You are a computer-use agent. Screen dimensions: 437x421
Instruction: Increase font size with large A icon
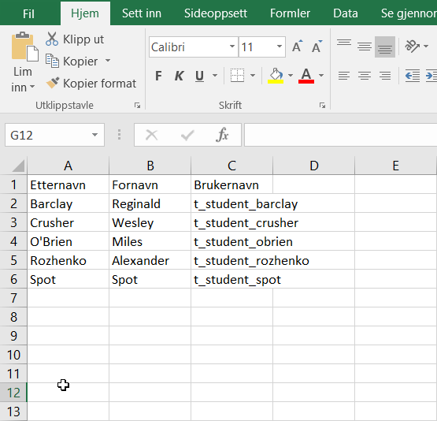(x=297, y=47)
